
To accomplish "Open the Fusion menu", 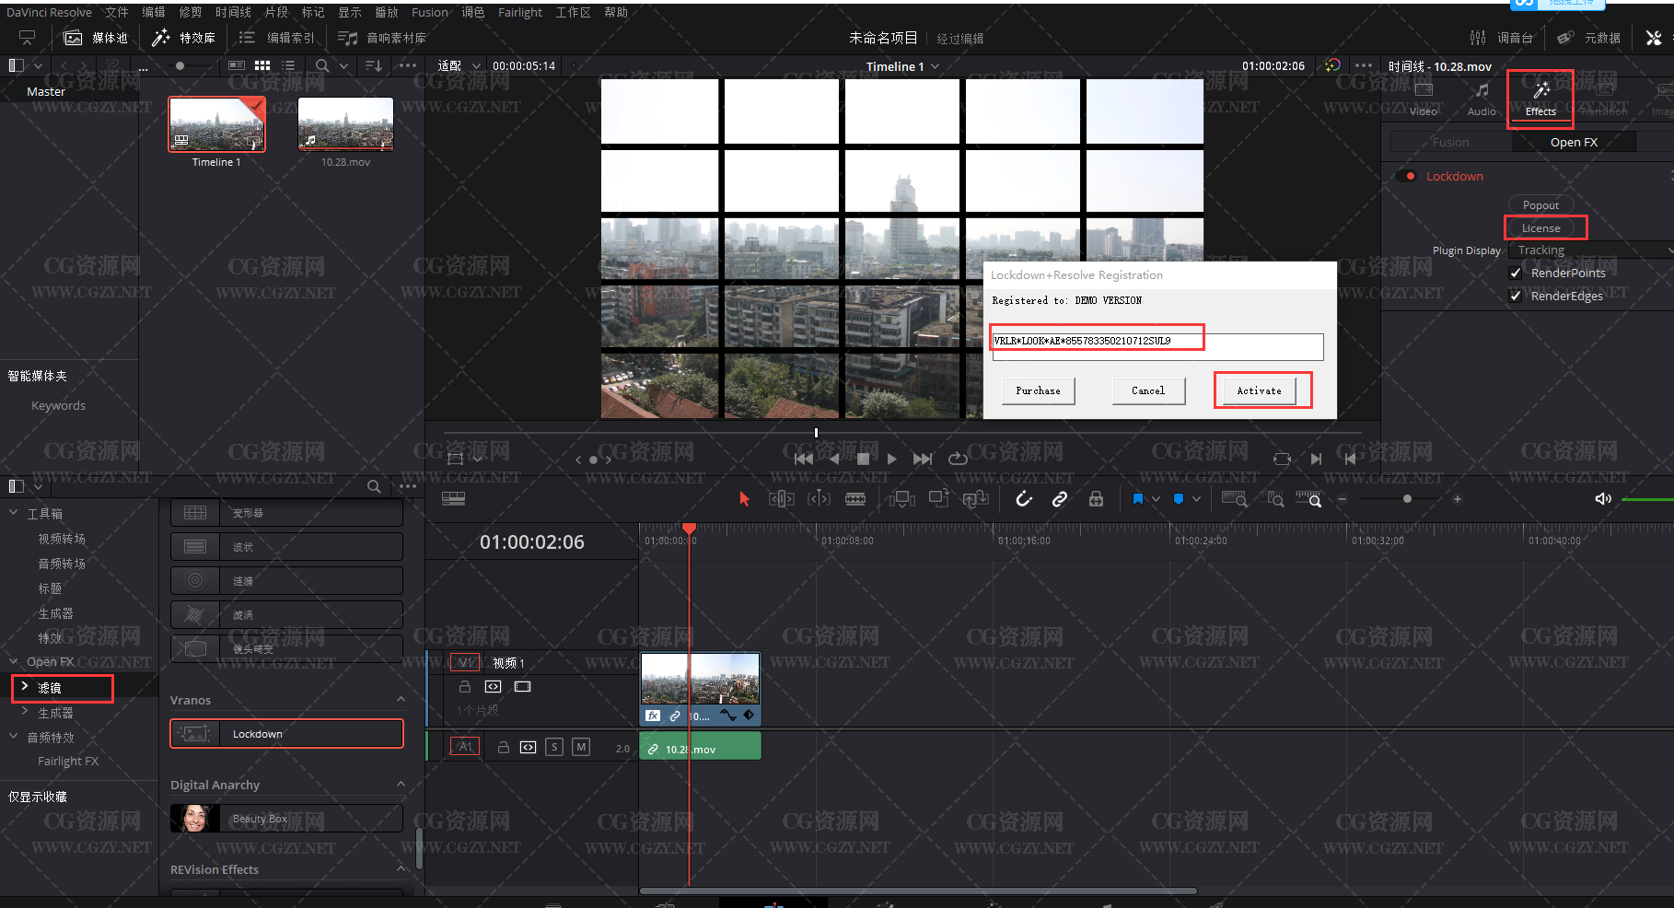I will 430,12.
